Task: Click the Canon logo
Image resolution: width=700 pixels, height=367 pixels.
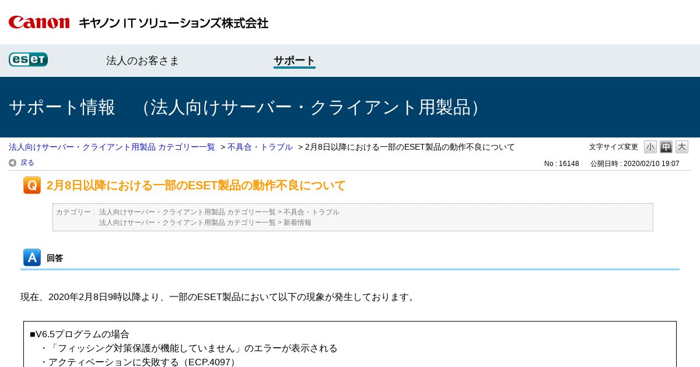Action: pyautogui.click(x=39, y=23)
